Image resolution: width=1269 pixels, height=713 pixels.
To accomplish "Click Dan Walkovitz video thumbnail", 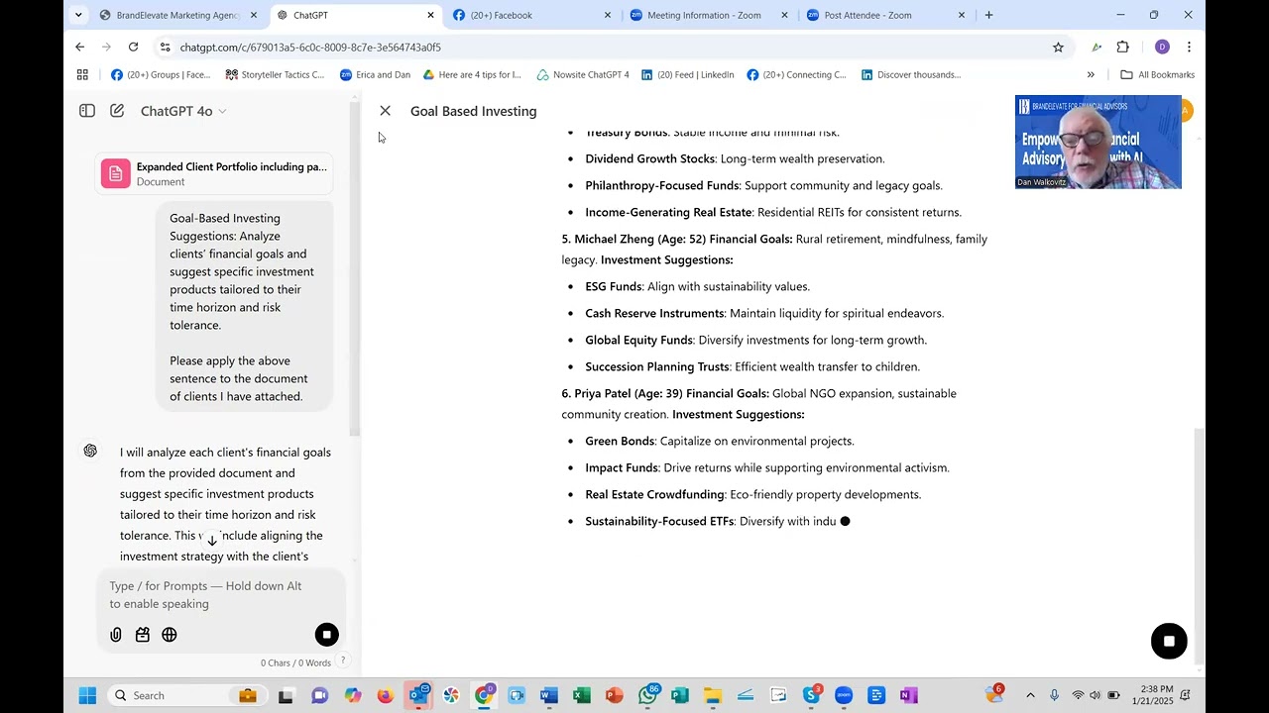I will pos(1097,142).
